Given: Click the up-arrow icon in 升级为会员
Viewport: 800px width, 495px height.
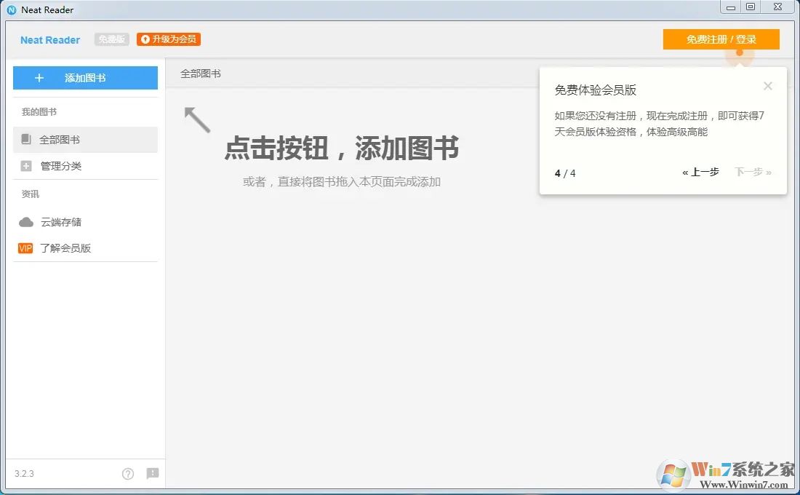Looking at the screenshot, I should [145, 39].
